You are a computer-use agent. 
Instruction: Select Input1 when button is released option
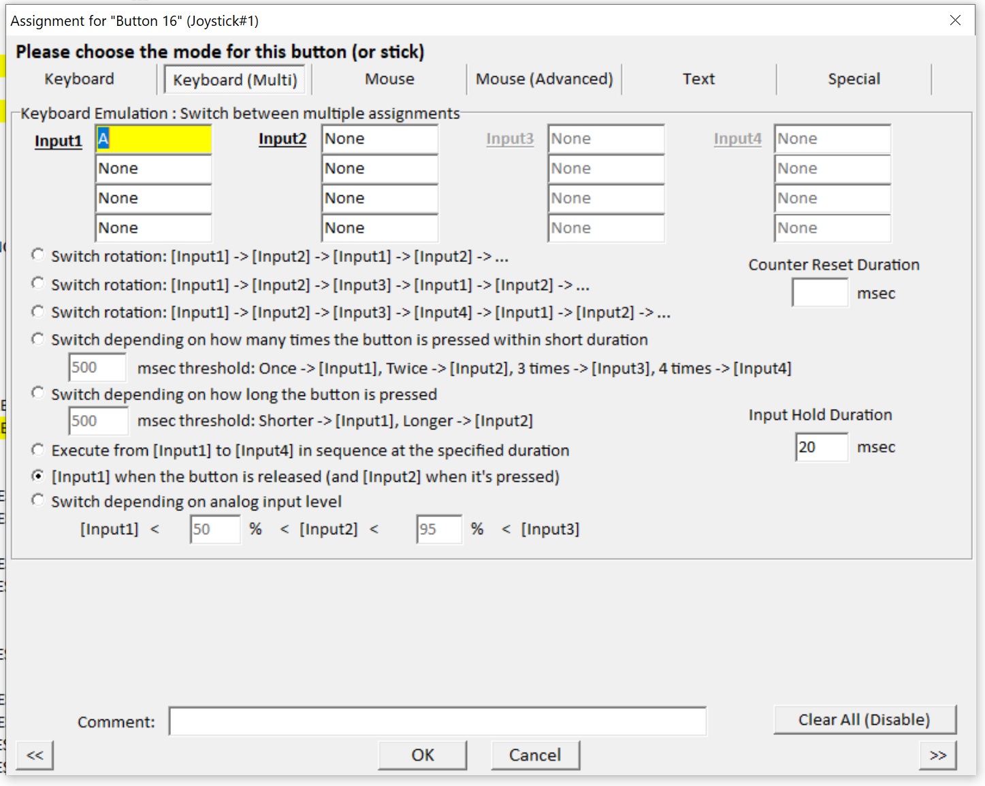(38, 476)
